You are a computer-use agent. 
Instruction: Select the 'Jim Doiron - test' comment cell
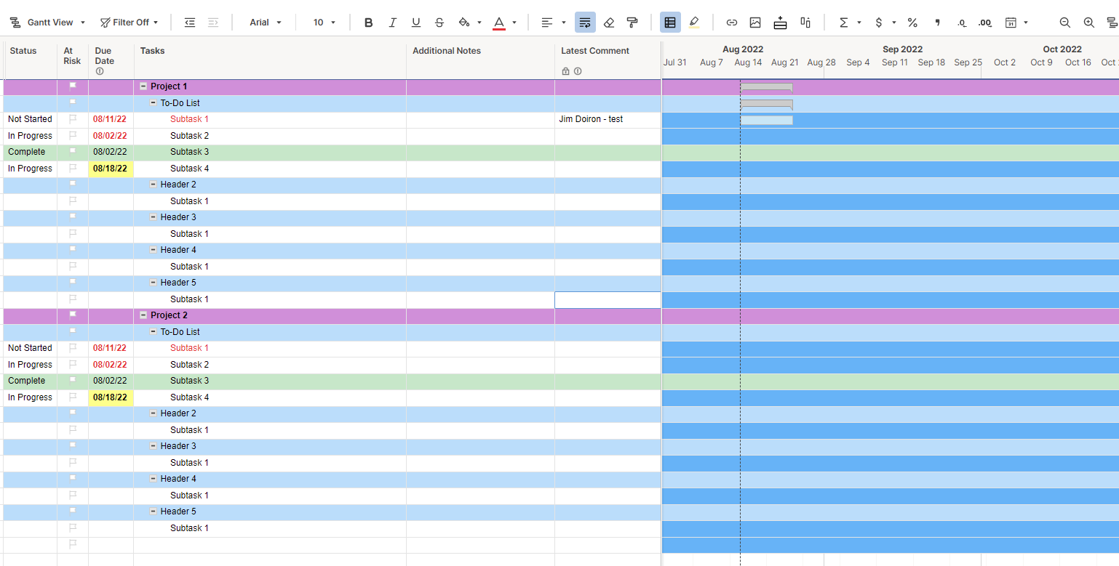608,119
